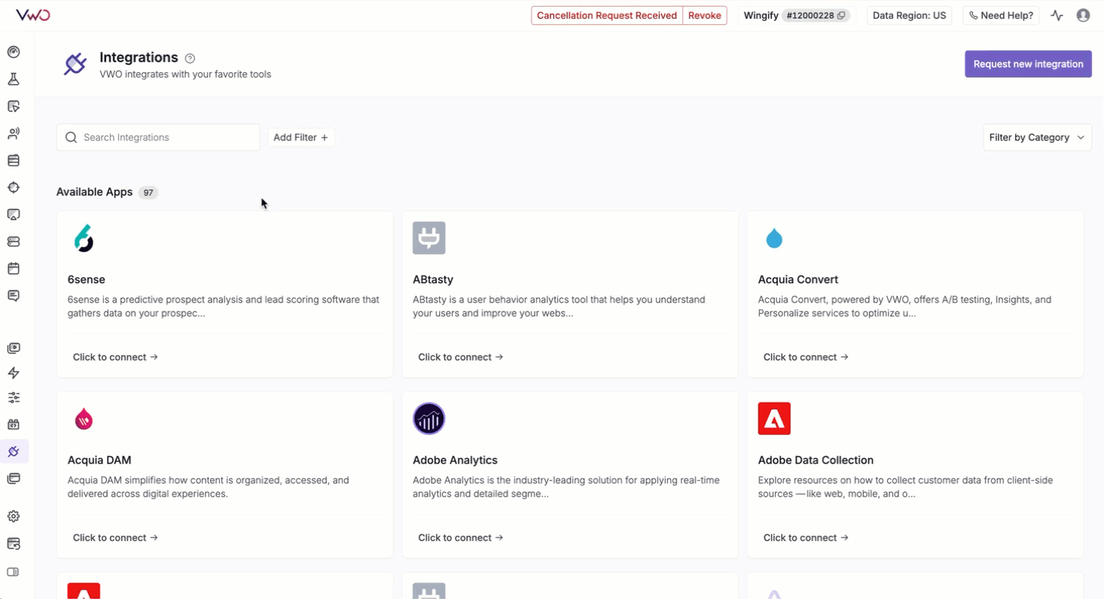Click the 6sense logo

click(84, 238)
